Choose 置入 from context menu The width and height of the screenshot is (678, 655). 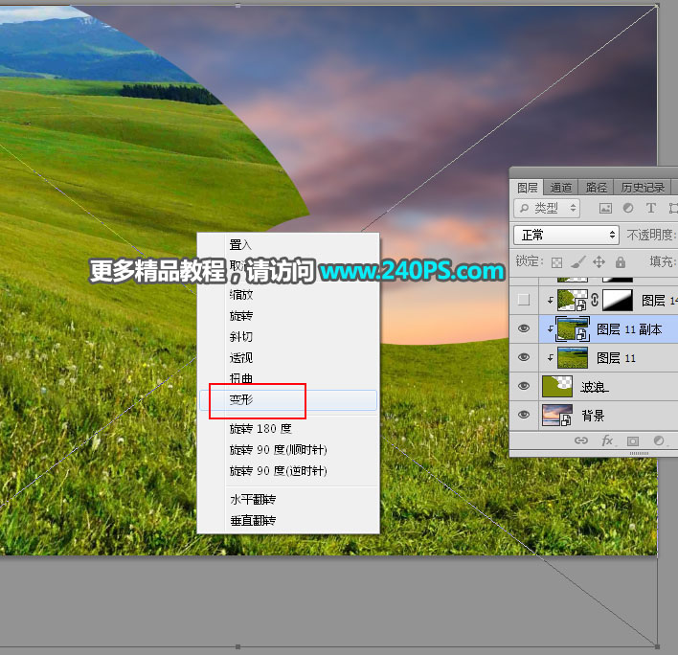tap(288, 245)
